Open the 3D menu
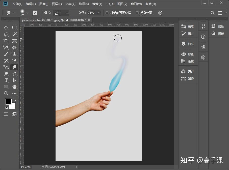Image resolution: width=229 pixels, height=170 pixels. point(110,4)
